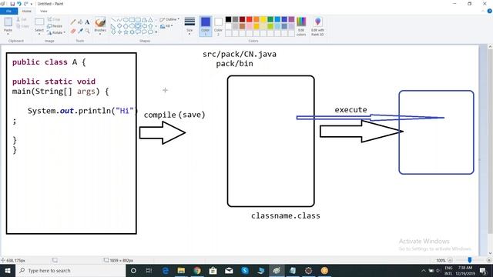493x277 pixels.
Task: Open Task View on the taskbar
Action: click(x=149, y=270)
